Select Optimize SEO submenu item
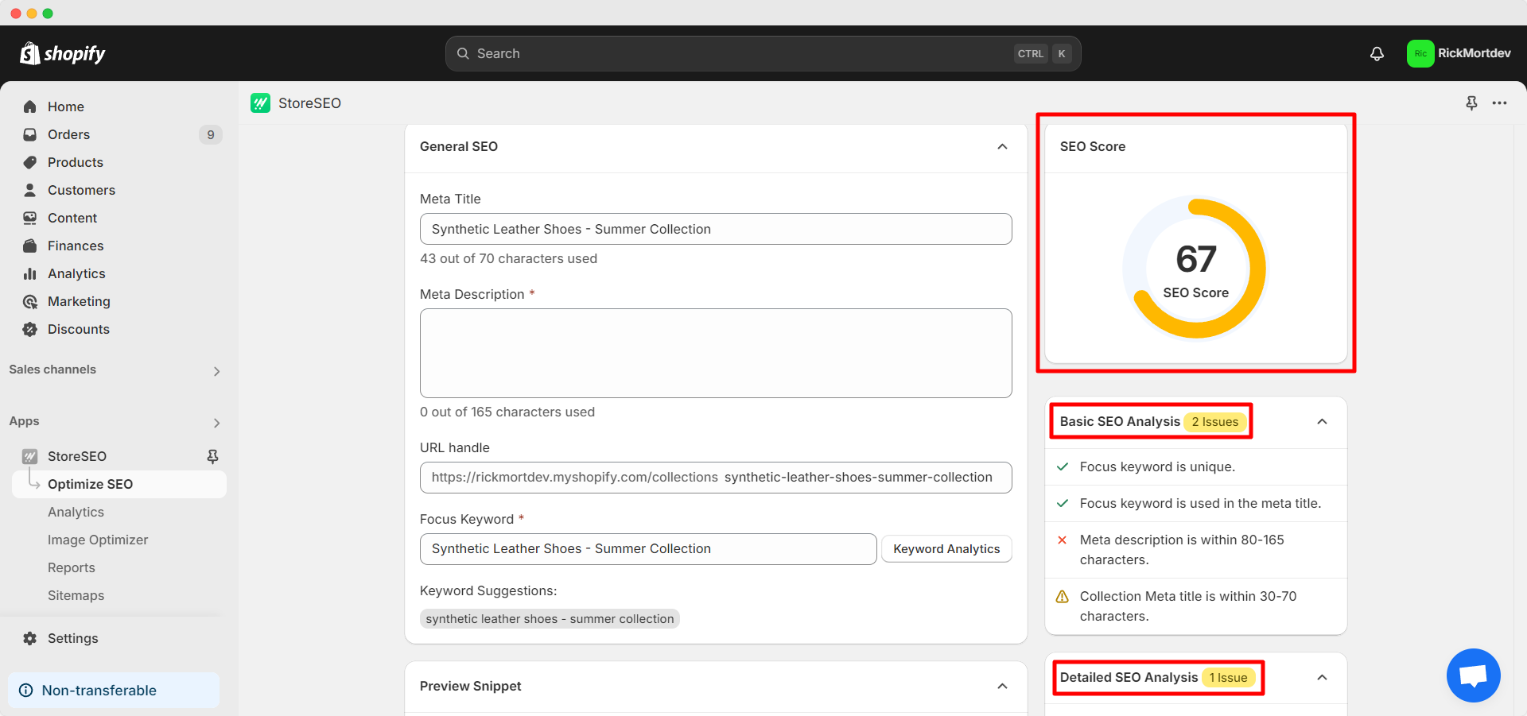The image size is (1527, 716). point(119,484)
